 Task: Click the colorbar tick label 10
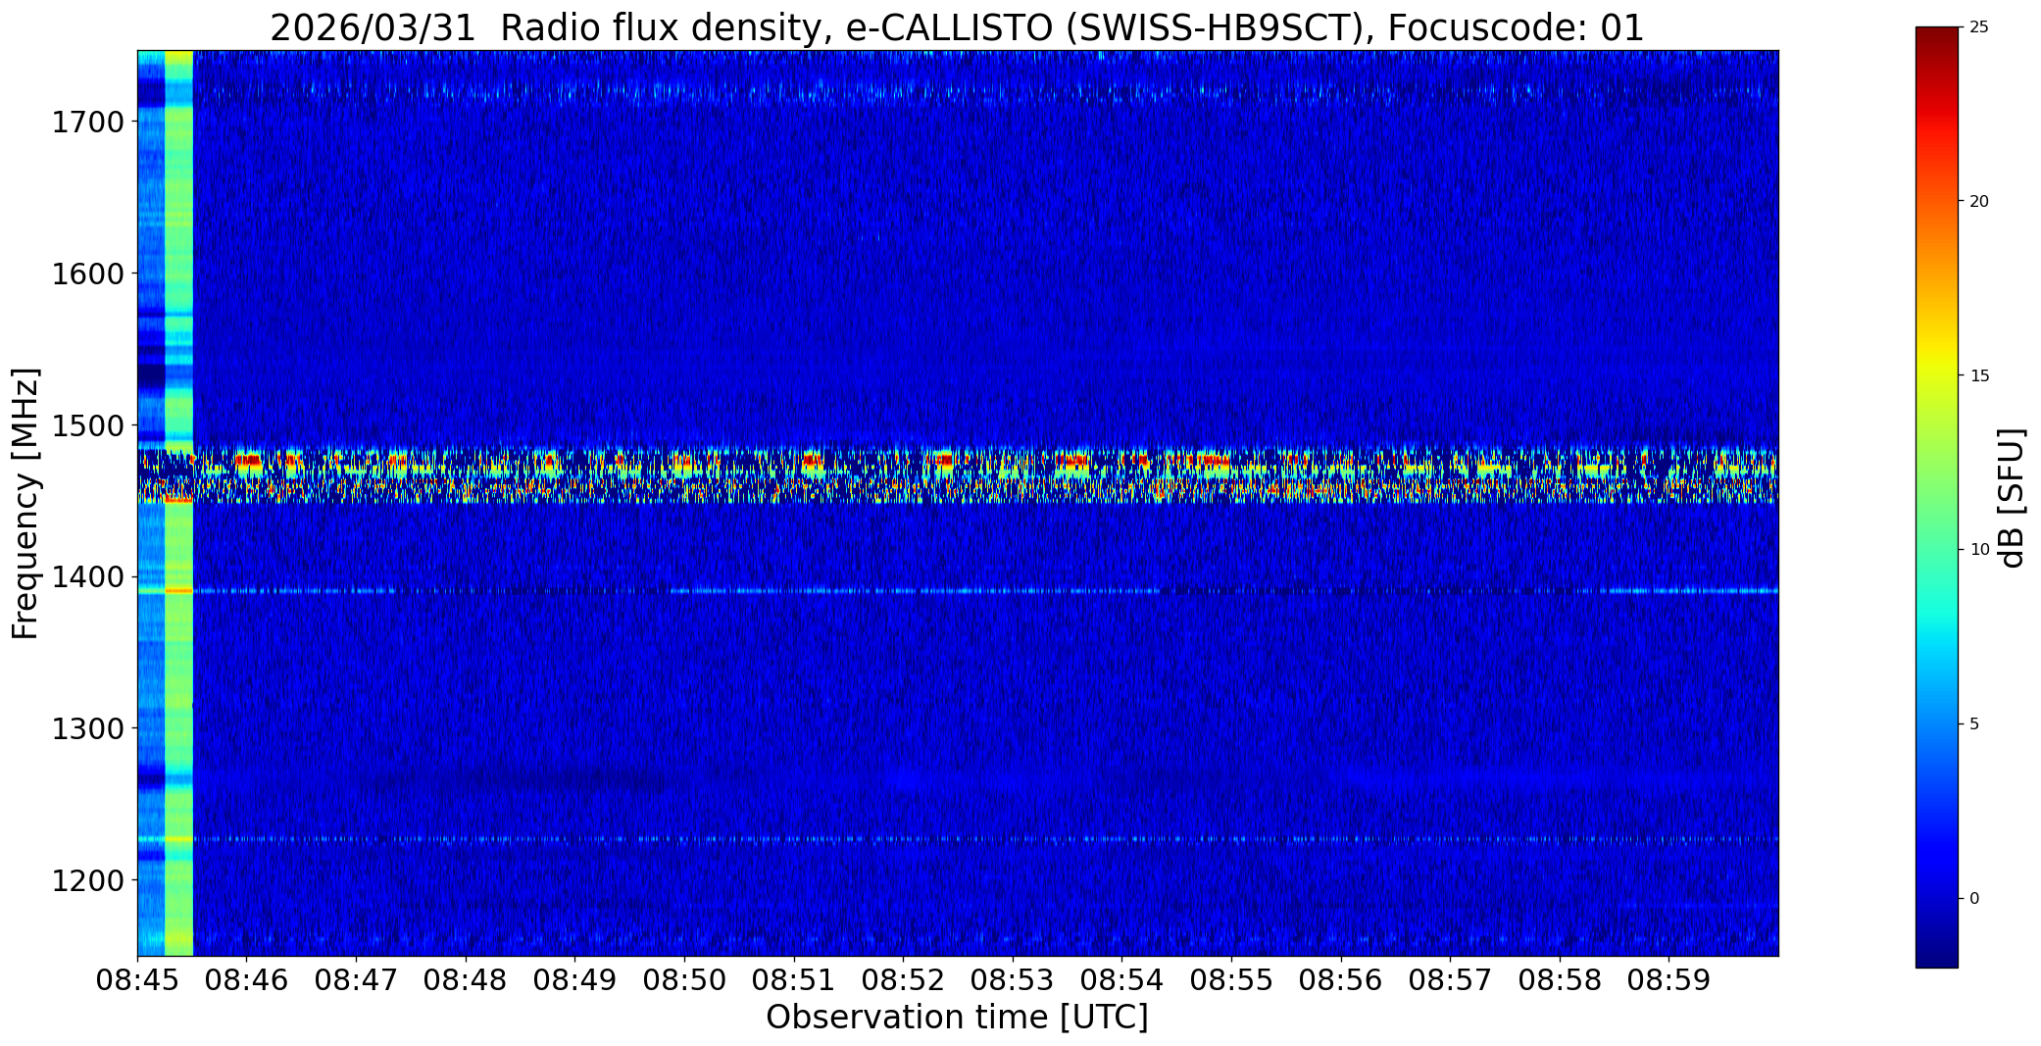coord(1979,550)
